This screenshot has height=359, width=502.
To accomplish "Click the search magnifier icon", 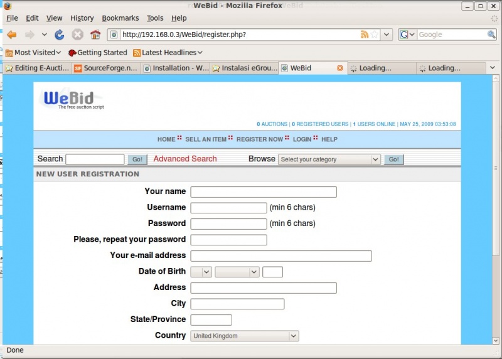I will (492, 35).
